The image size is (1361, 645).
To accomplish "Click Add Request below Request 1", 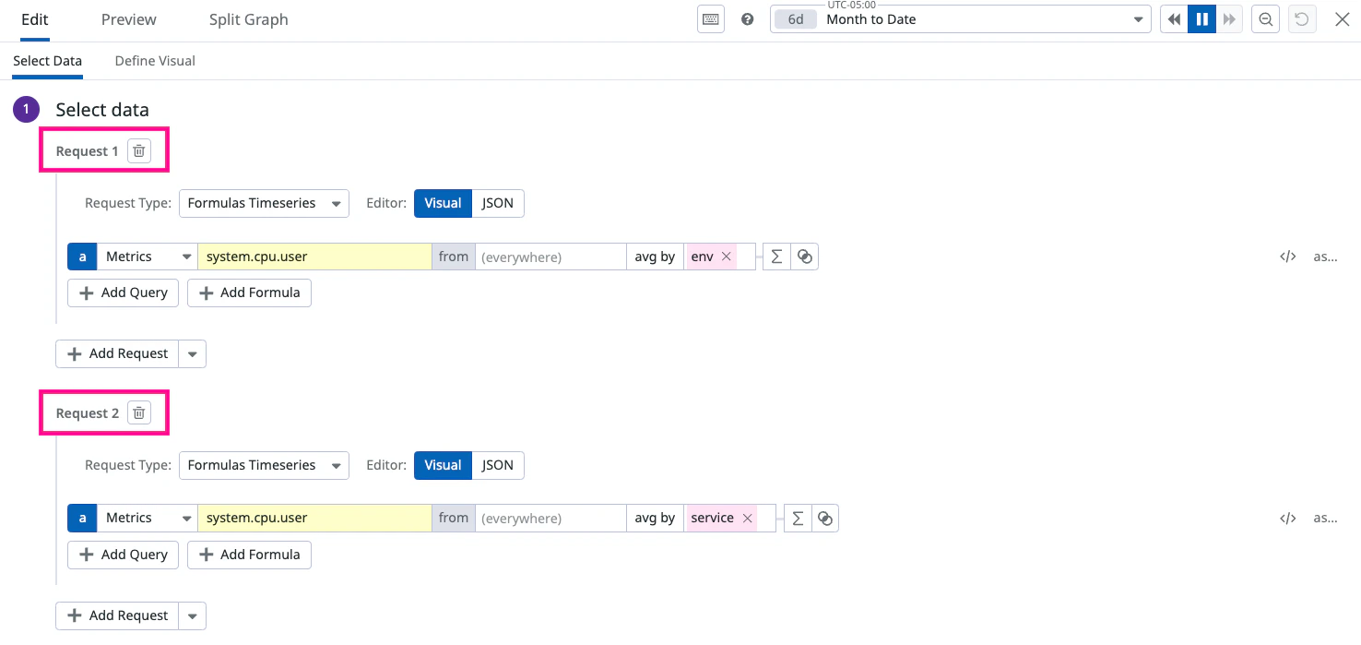I will coord(117,353).
